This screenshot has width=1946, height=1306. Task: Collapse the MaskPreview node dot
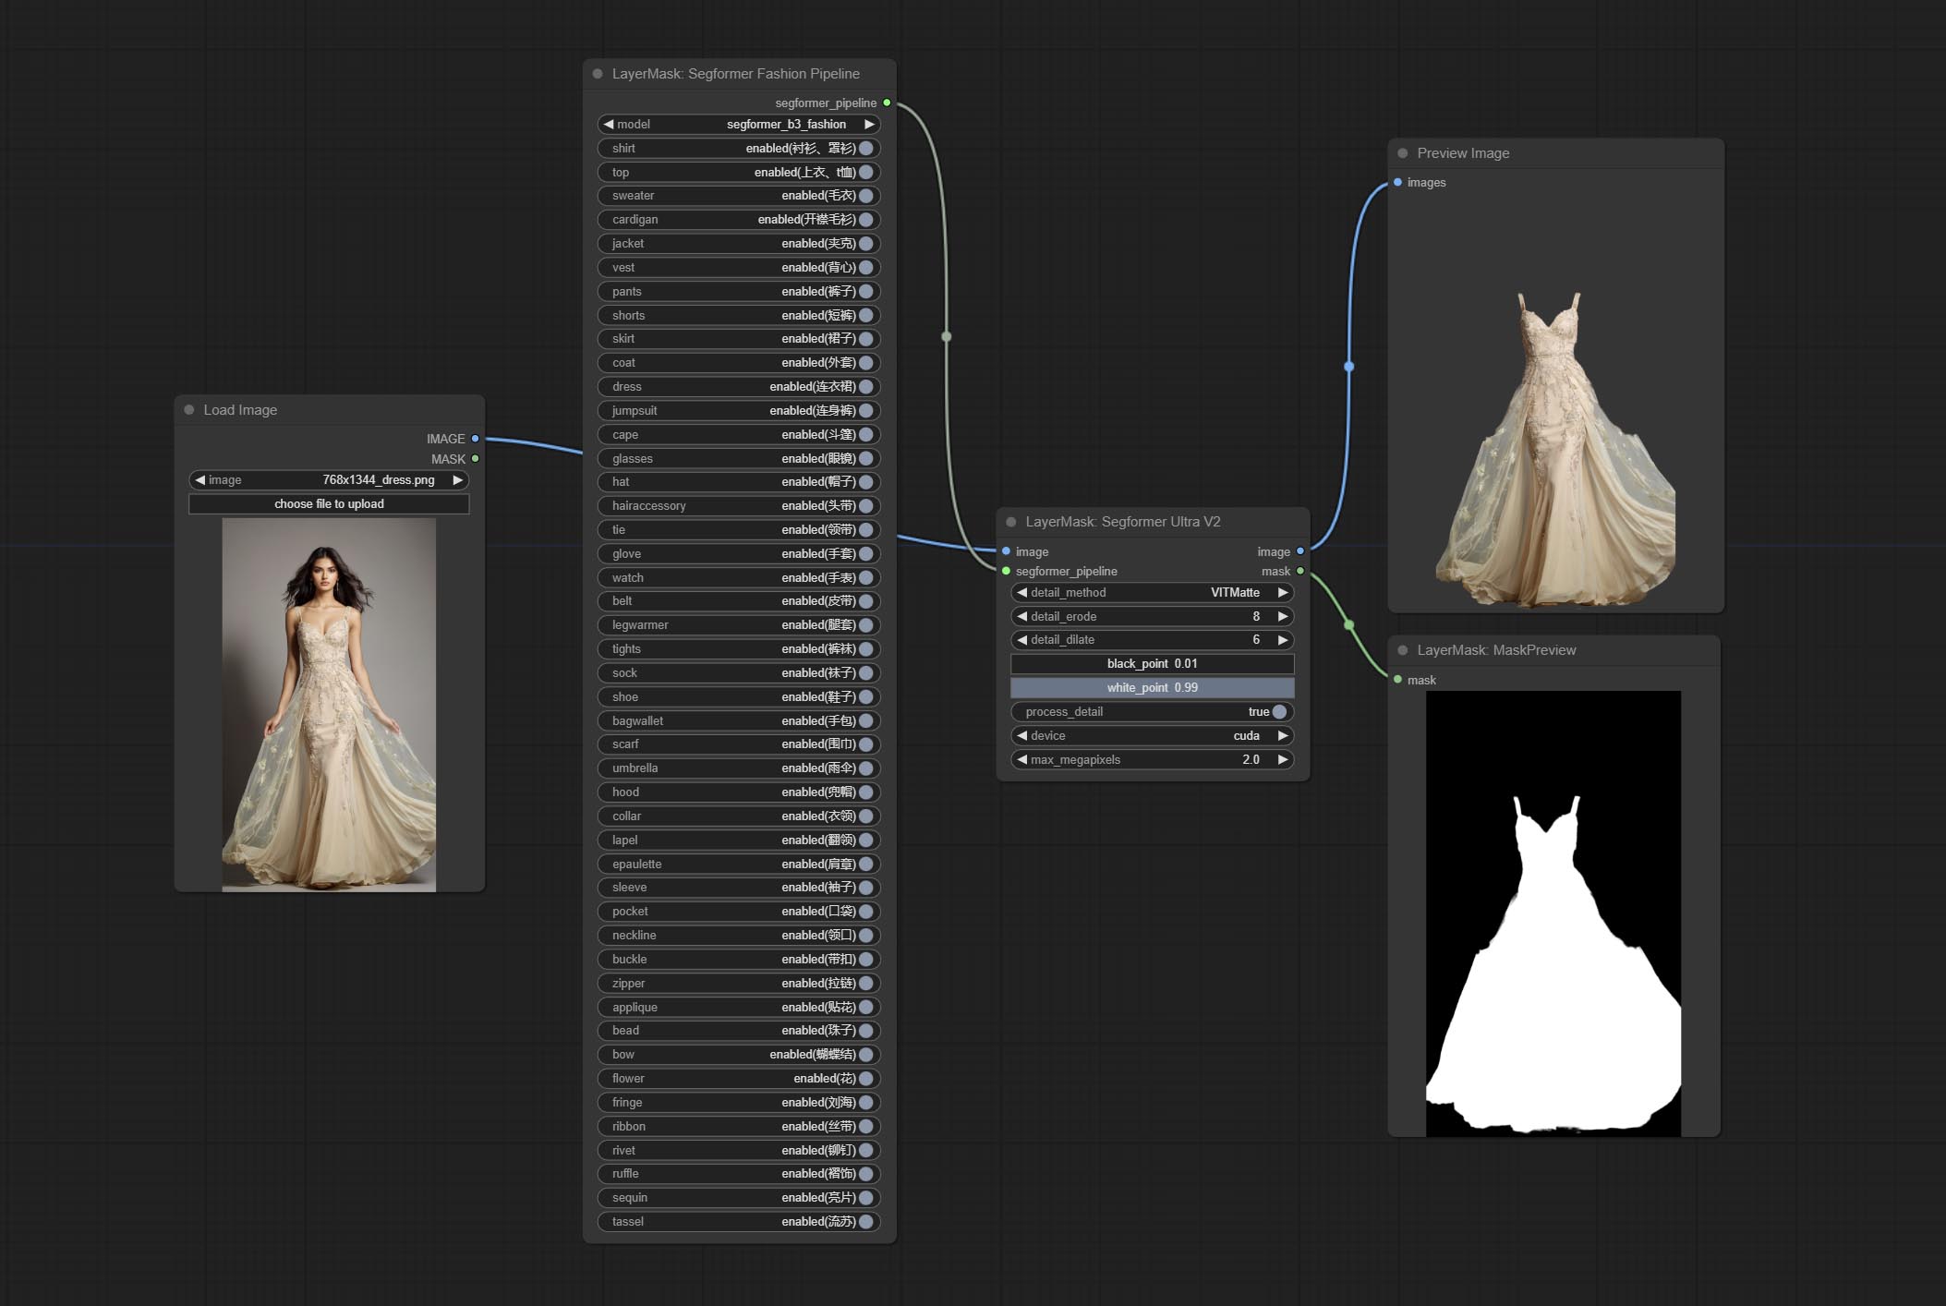pos(1403,650)
